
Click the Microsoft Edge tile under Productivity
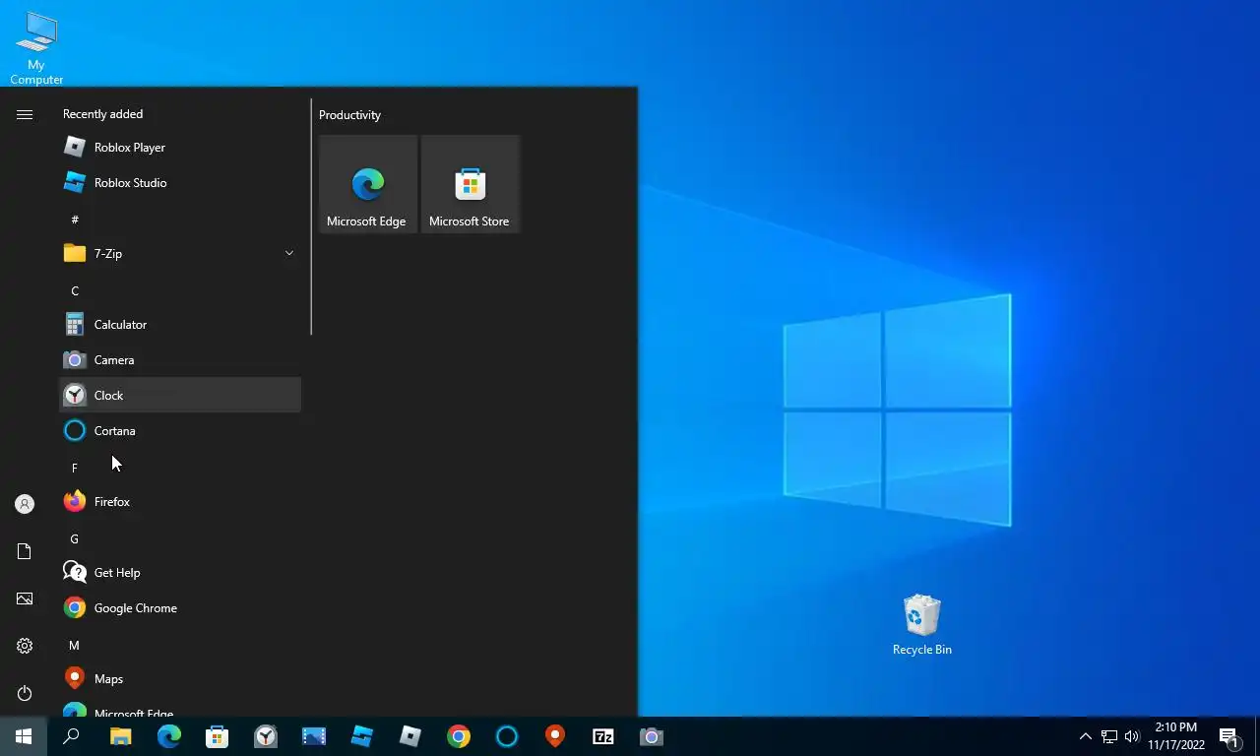point(368,184)
